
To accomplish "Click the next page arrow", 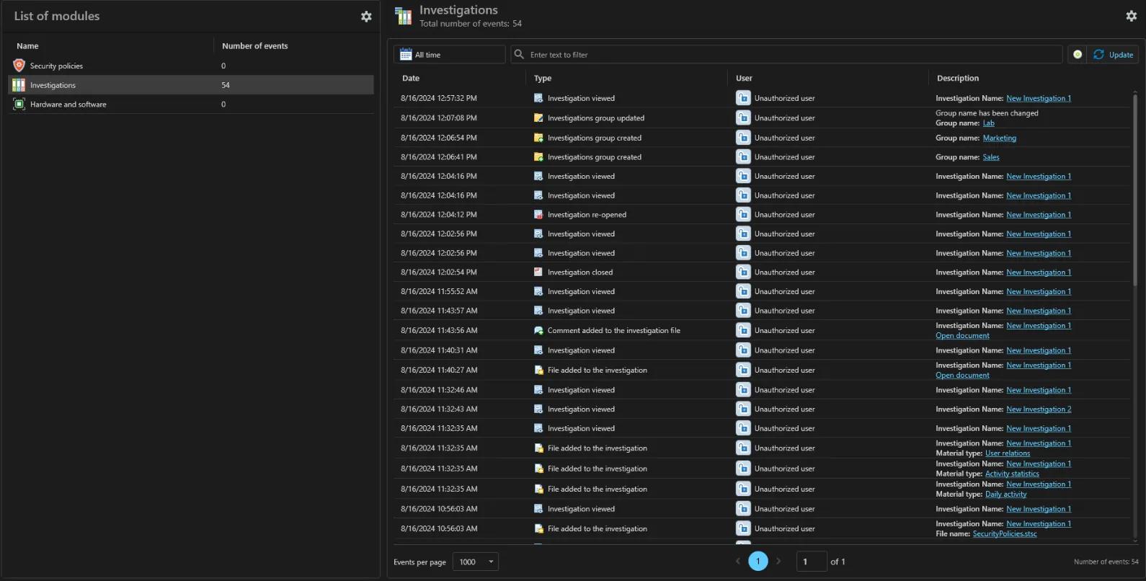I will tap(778, 561).
